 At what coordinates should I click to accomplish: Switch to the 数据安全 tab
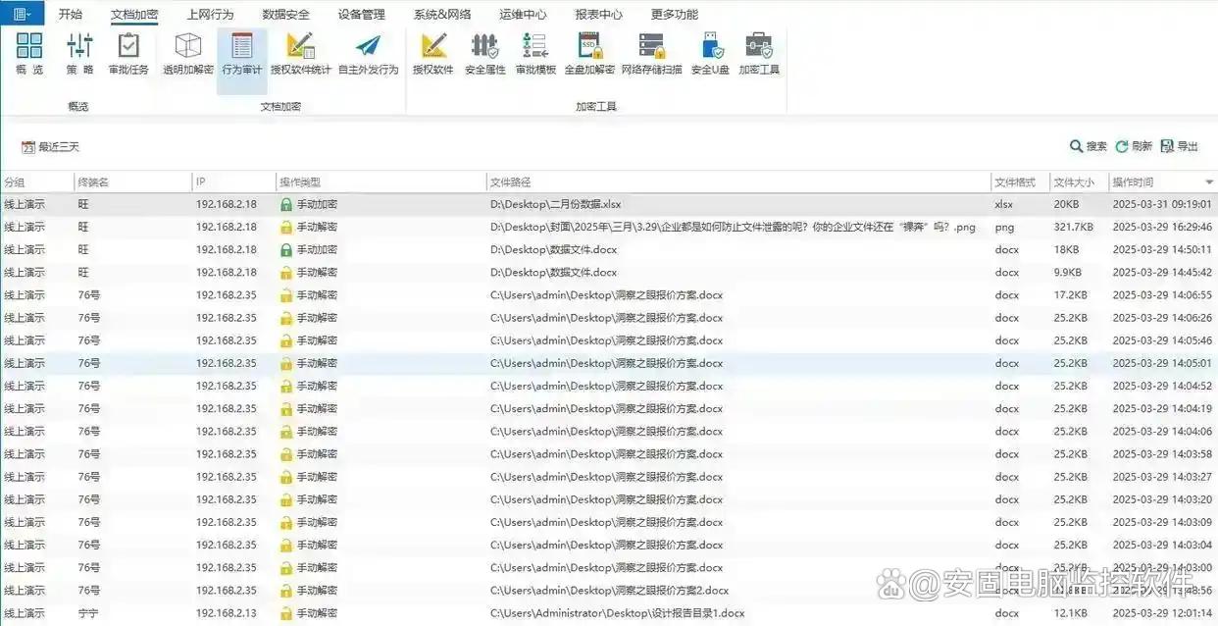pyautogui.click(x=285, y=15)
